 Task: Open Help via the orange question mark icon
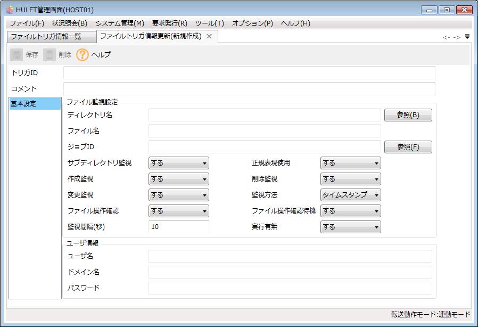(83, 55)
